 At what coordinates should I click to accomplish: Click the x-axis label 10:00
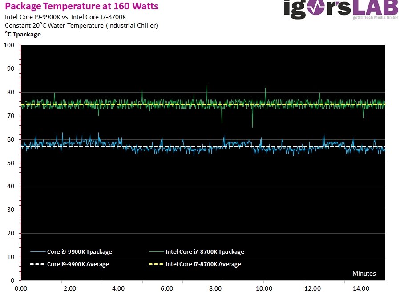pos(264,288)
